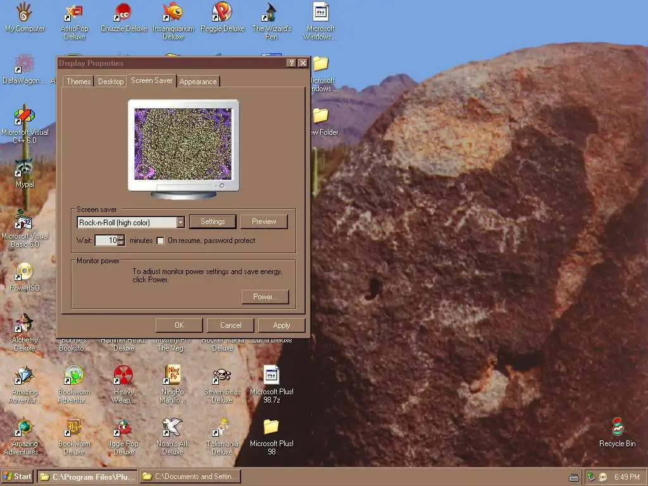Select the Iggle Pop Deluxe icon

[x=123, y=427]
